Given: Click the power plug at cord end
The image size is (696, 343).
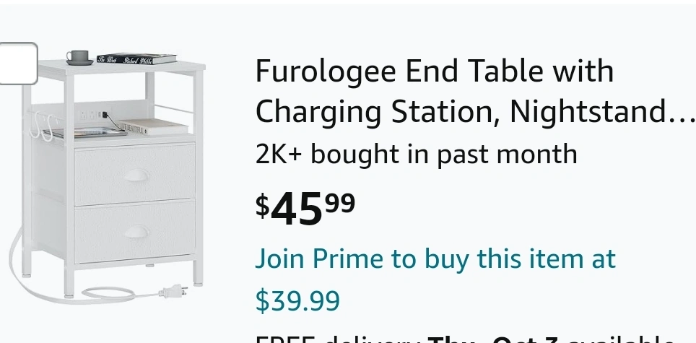Looking at the screenshot, I should click(173, 292).
